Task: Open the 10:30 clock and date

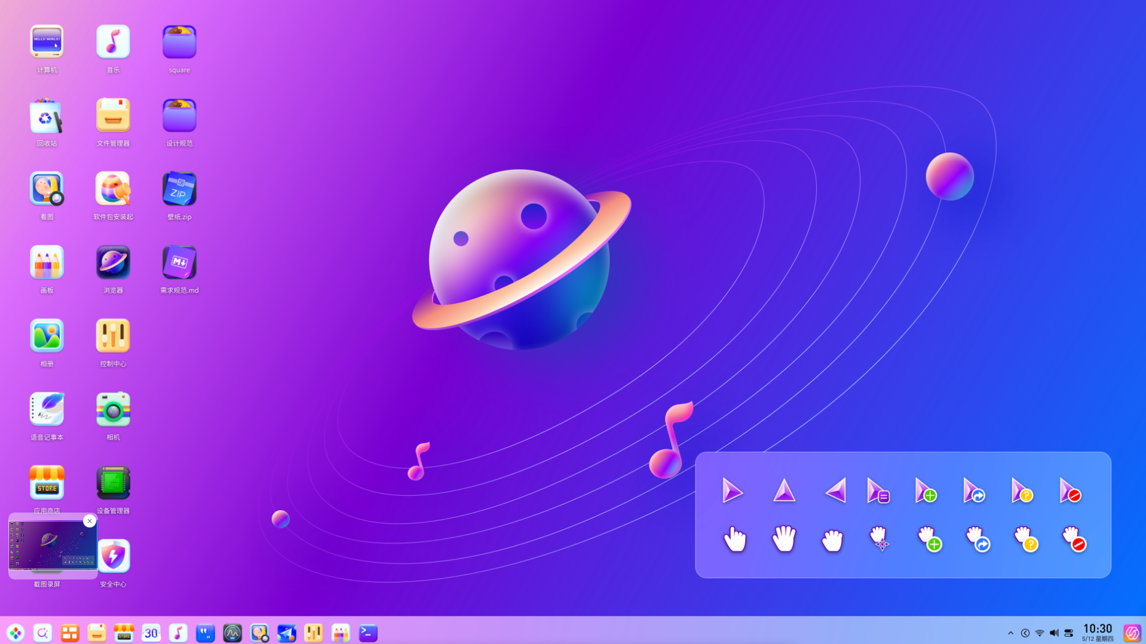Action: pyautogui.click(x=1098, y=633)
